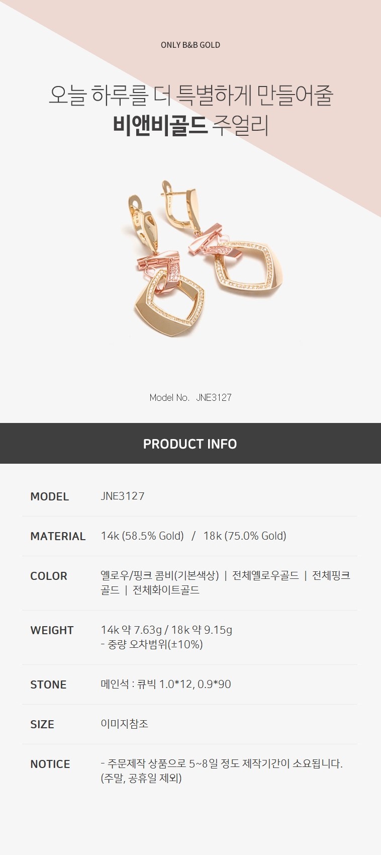
Task: Select 18k (75.0% Gold) material option
Action: [x=245, y=536]
